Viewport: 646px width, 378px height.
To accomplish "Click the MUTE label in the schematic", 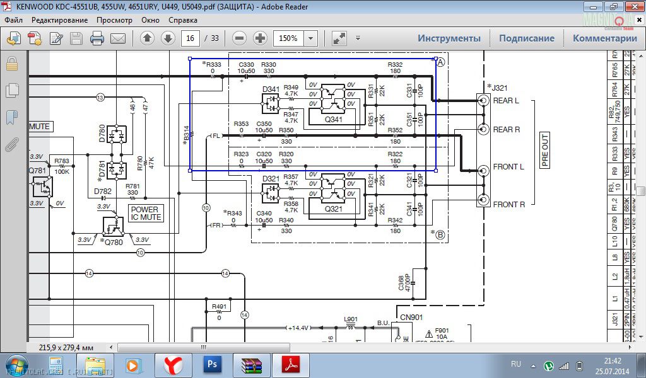I will pyautogui.click(x=40, y=127).
